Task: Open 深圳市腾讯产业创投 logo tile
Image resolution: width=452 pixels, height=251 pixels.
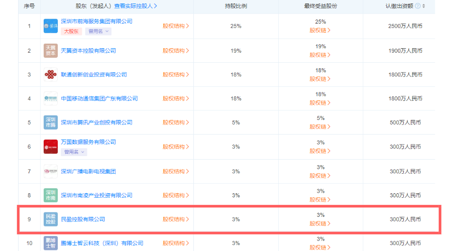Action: [51, 122]
